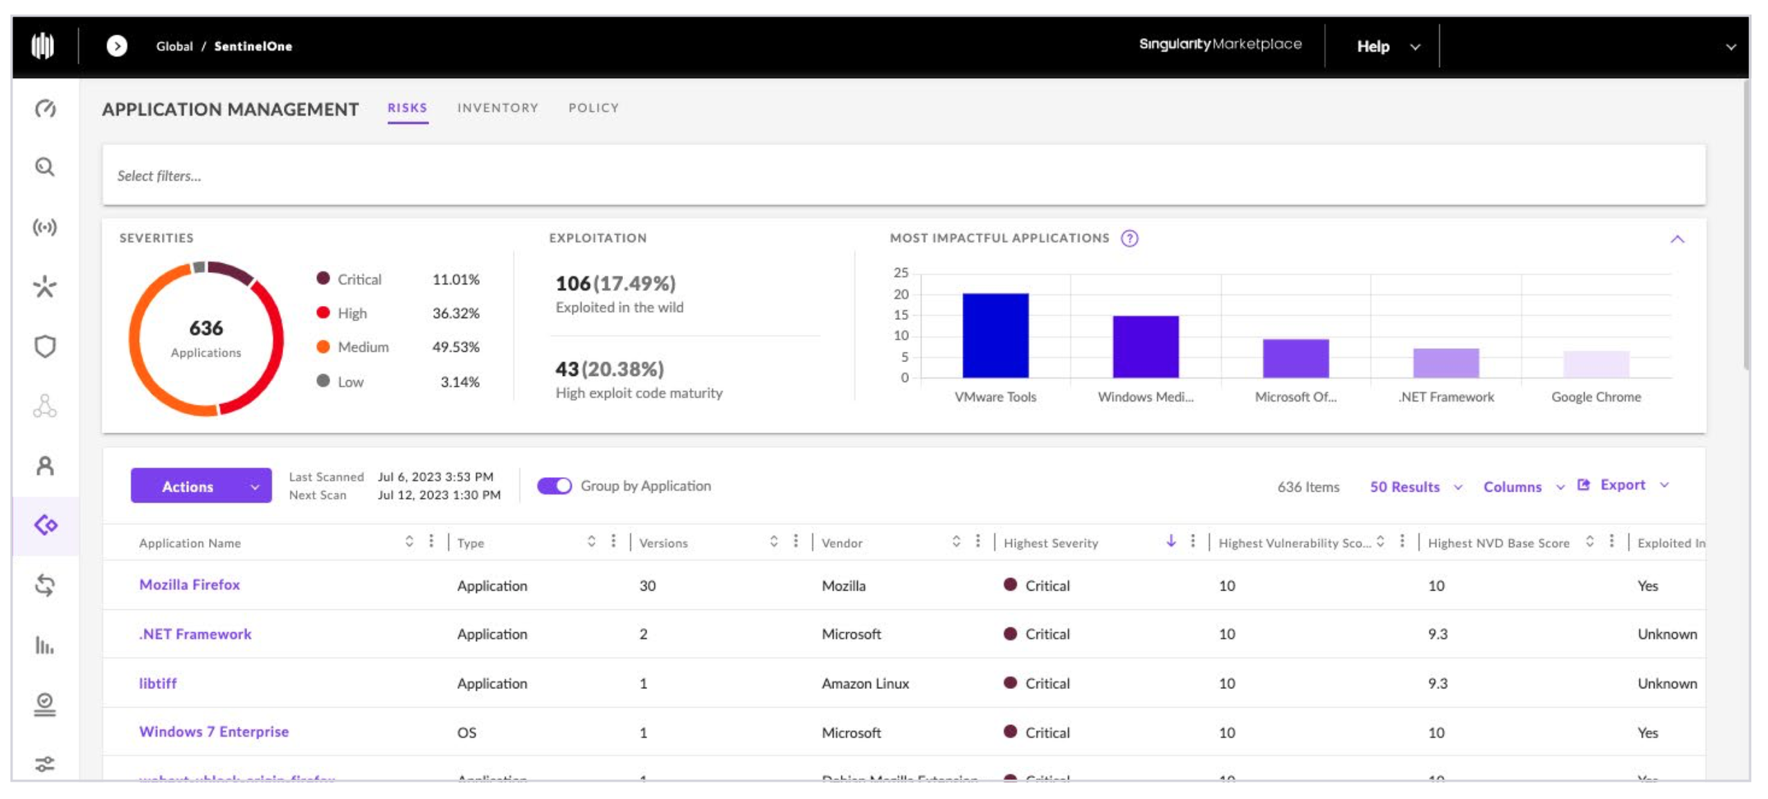Viewport: 1768px width, 799px height.
Task: Open the libtiff application link
Action: (x=157, y=683)
